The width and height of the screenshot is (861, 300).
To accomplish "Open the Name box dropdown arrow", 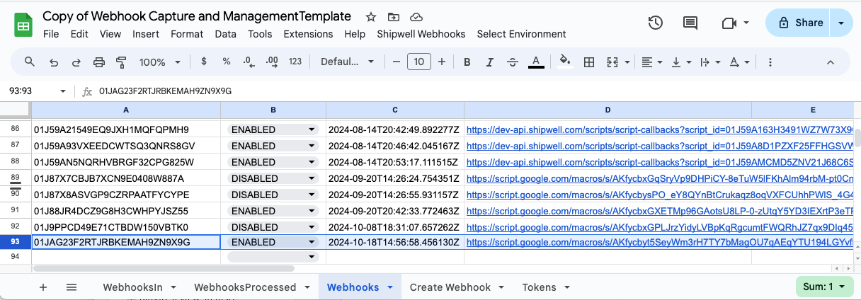I will [62, 91].
